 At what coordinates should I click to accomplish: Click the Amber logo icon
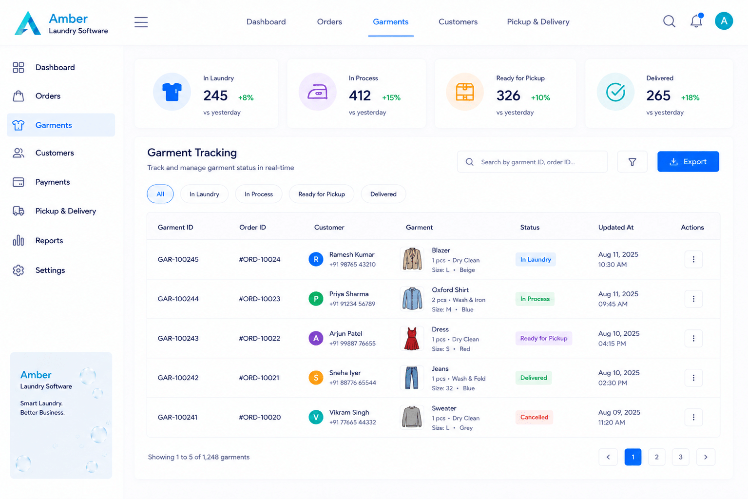click(x=28, y=23)
